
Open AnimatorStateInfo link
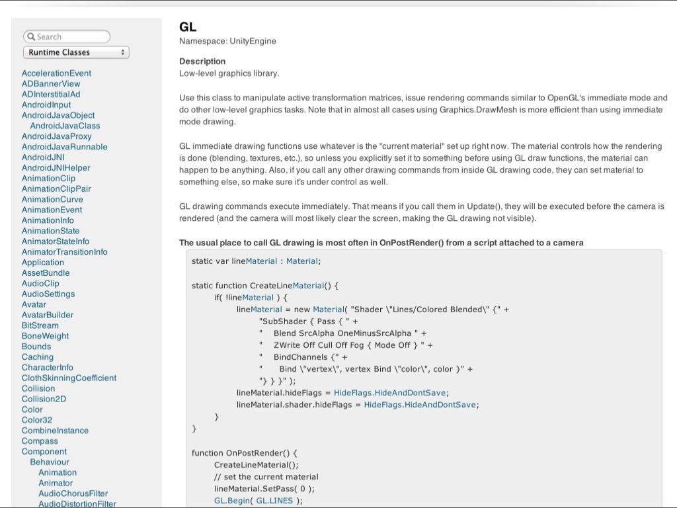56,241
